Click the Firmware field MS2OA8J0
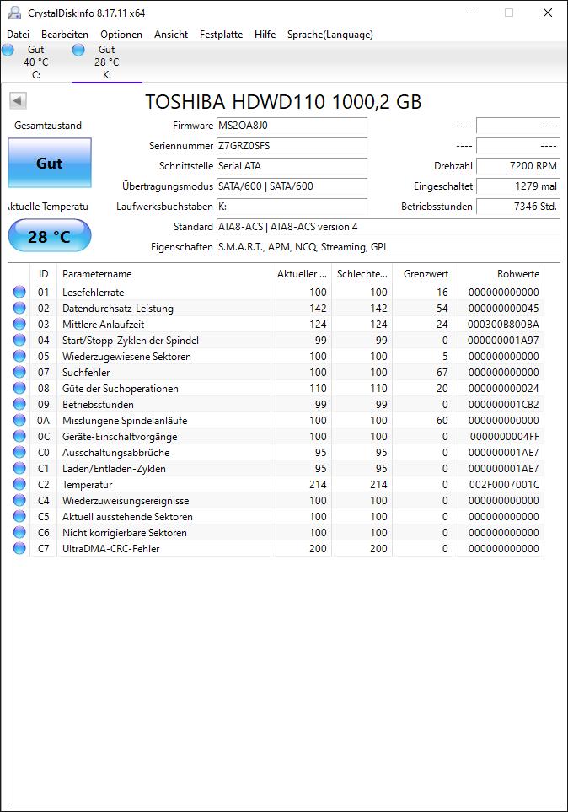The height and width of the screenshot is (812, 568). tap(292, 126)
